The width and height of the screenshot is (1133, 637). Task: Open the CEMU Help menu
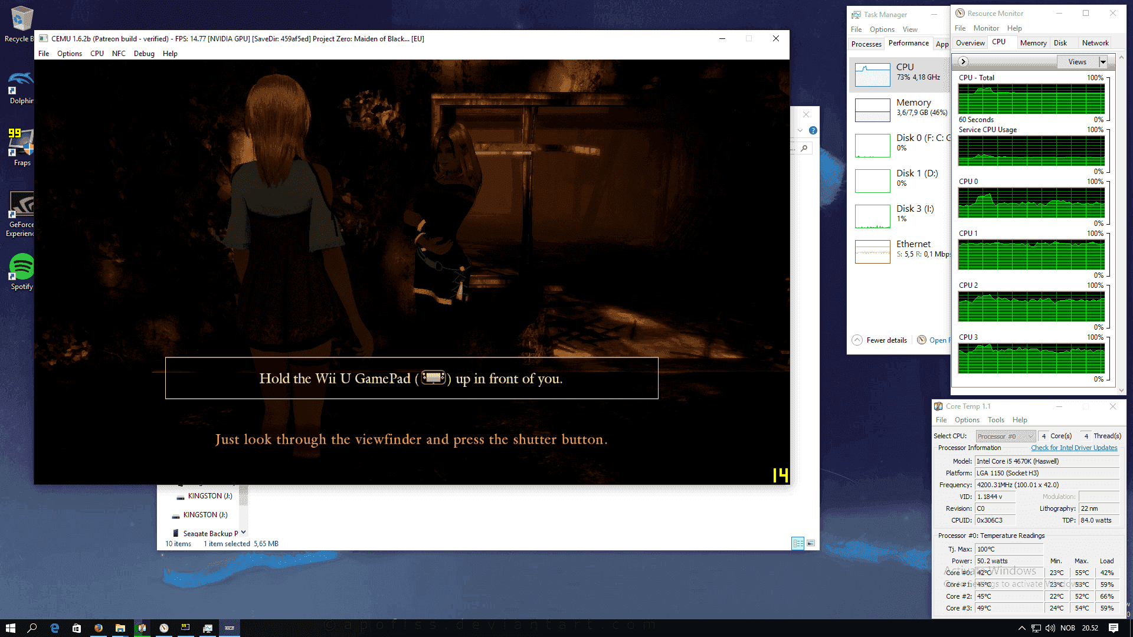click(170, 54)
